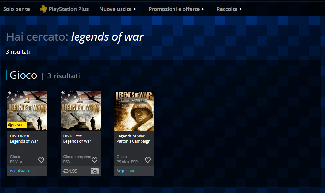This screenshot has width=325, height=193.
Task: Open the PS Vita HISTORY Legends of War cover art
Action: [x=27, y=111]
